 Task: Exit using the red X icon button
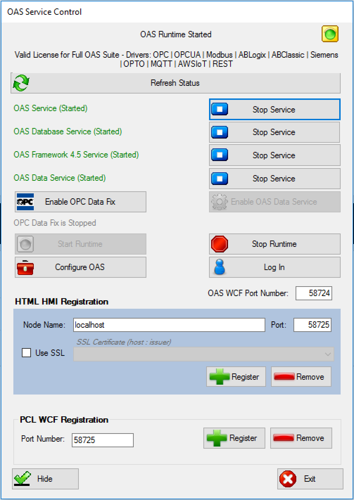tap(288, 479)
